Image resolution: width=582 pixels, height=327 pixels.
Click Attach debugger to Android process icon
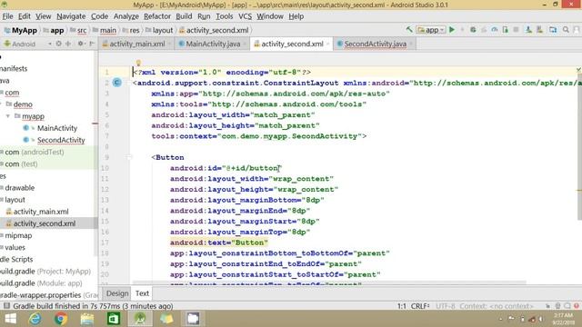coord(506,30)
